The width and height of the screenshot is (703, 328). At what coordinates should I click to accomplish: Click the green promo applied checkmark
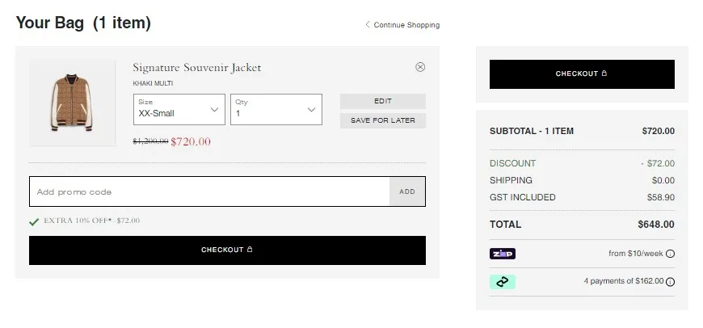pos(34,221)
